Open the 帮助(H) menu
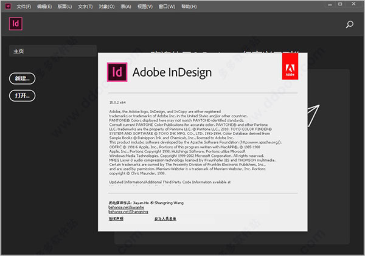This screenshot has width=365, height=256. [x=189, y=7]
